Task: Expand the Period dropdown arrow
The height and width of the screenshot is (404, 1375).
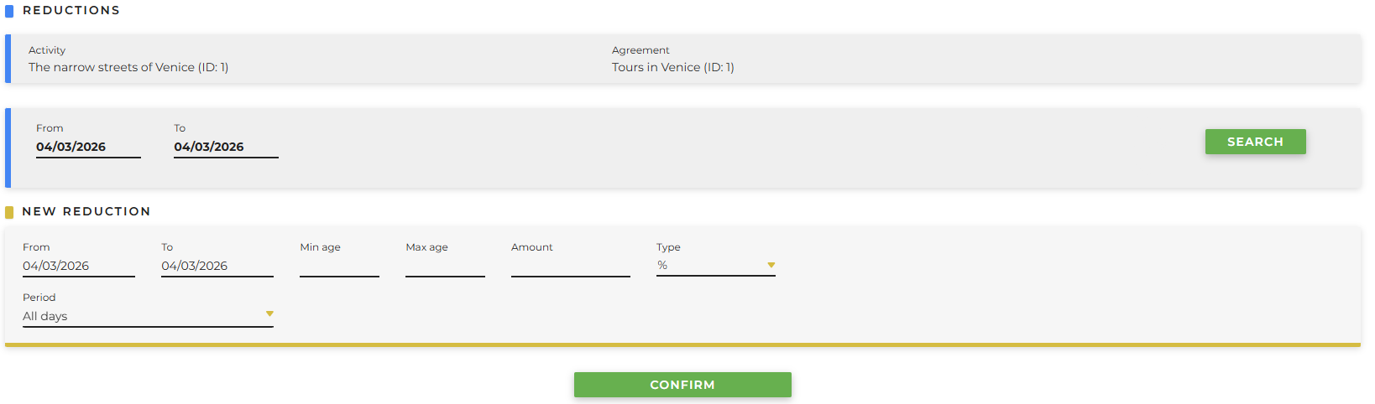Action: tap(269, 314)
